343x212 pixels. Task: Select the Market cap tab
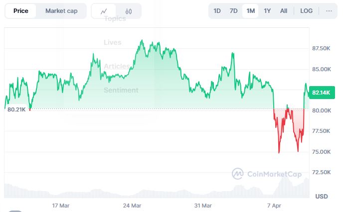point(61,11)
